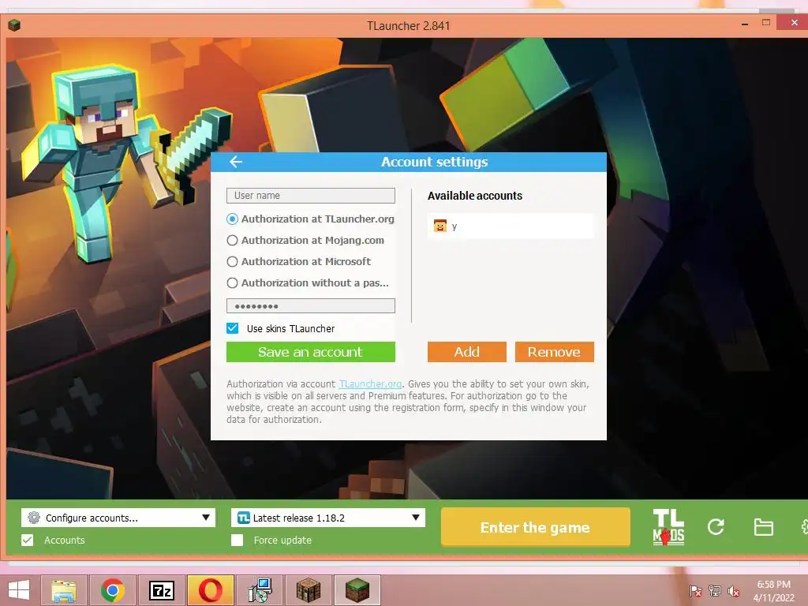This screenshot has width=808, height=606.
Task: Click the computer setup icon in taskbar
Action: click(260, 590)
